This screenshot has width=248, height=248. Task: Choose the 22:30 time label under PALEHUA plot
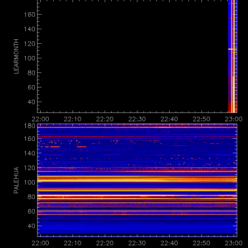137,243
